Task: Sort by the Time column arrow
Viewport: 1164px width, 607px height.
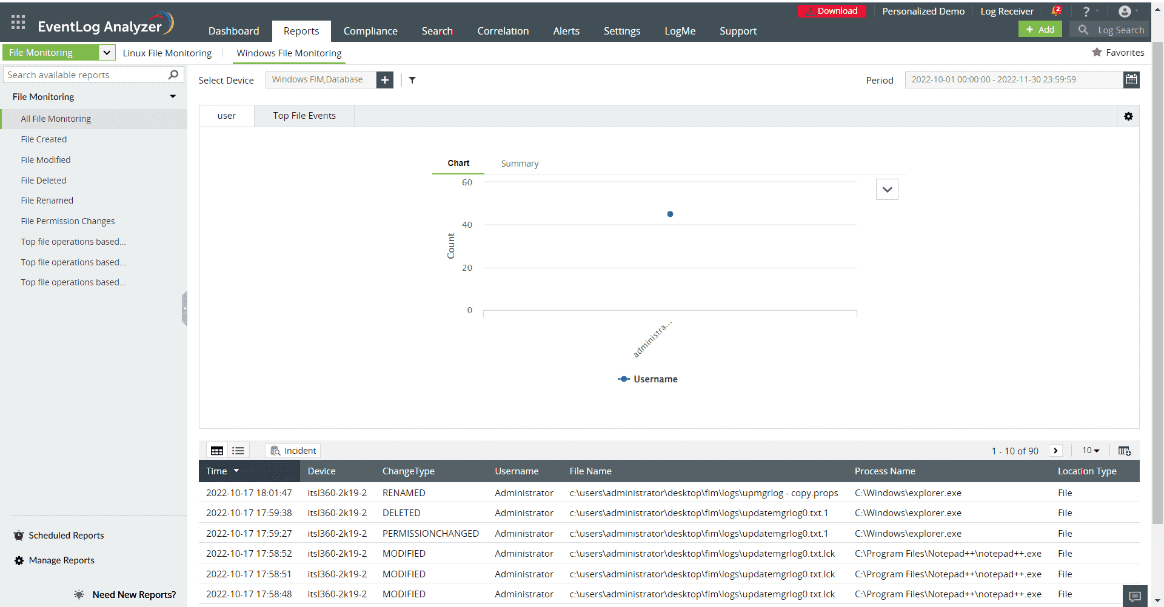Action: (x=236, y=471)
